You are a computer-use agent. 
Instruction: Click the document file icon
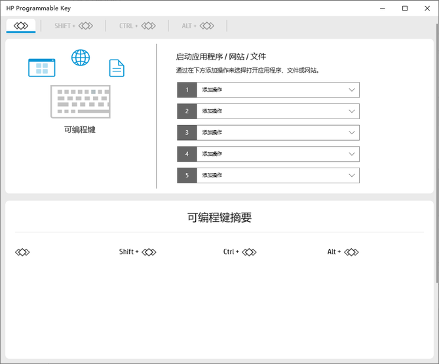pos(117,68)
